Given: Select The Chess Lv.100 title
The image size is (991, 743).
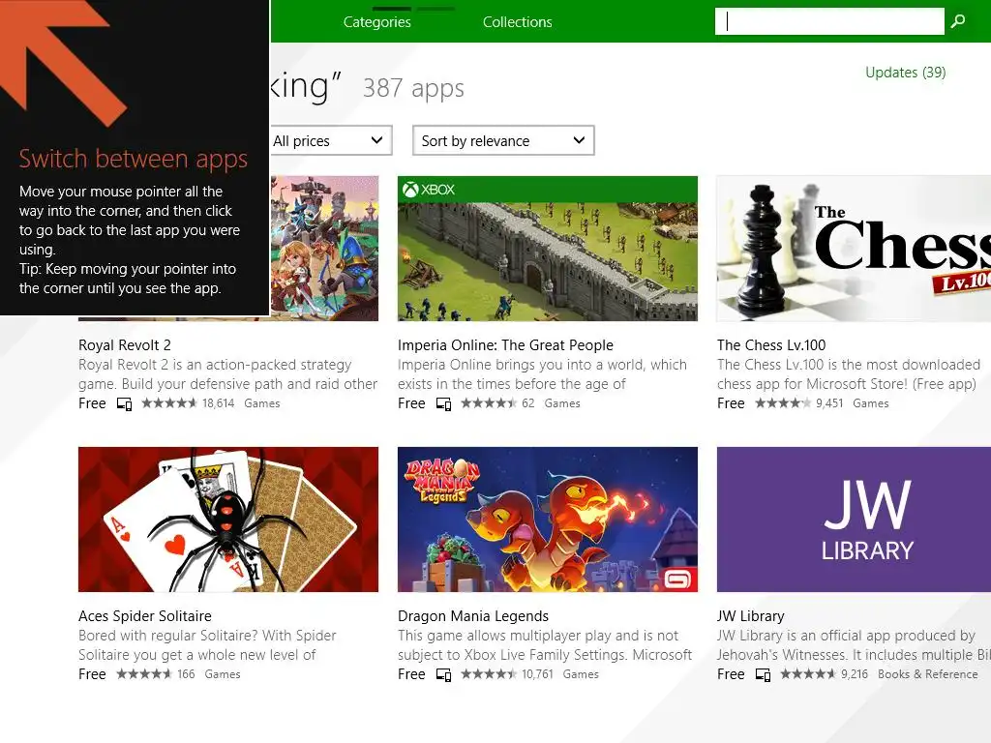Looking at the screenshot, I should tap(771, 345).
